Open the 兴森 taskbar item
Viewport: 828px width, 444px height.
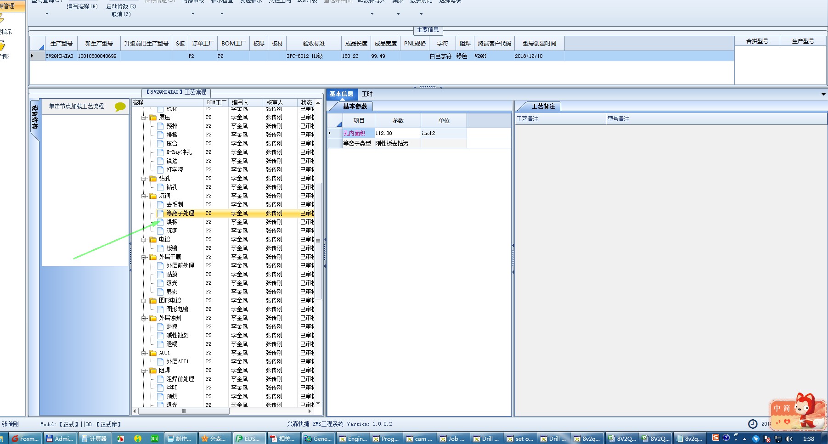214,438
